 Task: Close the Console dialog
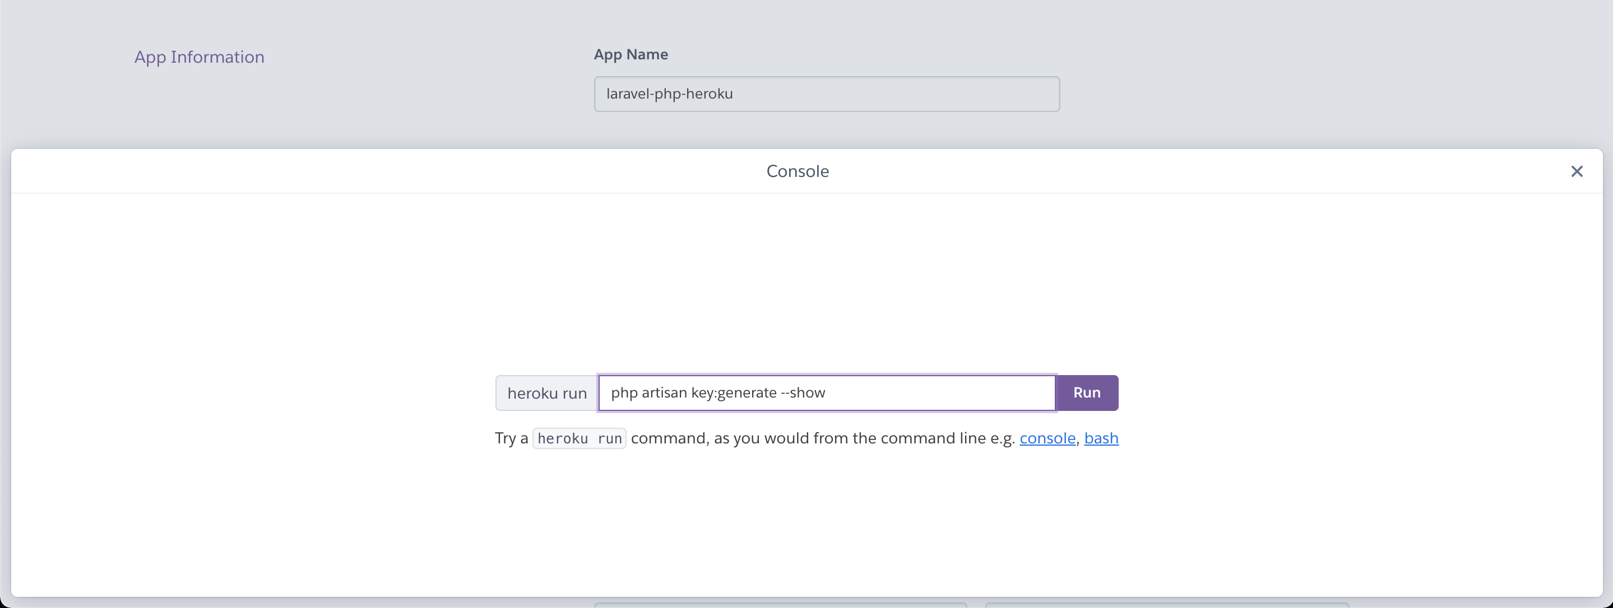(1576, 171)
